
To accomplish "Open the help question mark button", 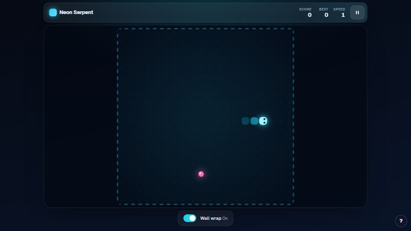I will click(x=401, y=221).
